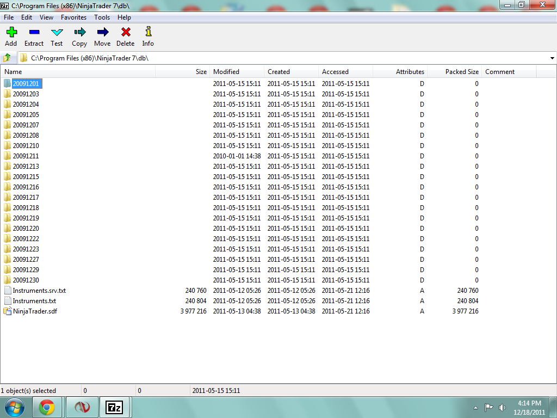This screenshot has height=418, width=557.
Task: Select folder name 20091208
Action: [26, 135]
